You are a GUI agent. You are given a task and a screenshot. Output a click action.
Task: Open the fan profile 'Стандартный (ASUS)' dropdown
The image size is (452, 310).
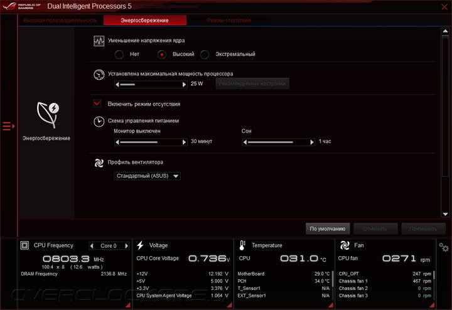click(148, 176)
